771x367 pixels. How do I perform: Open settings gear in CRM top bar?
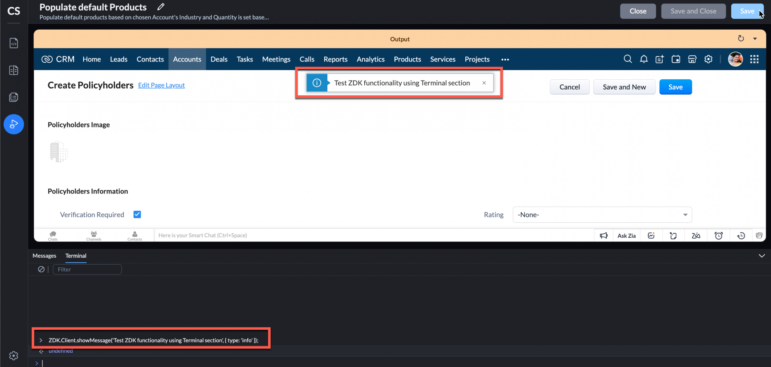pos(708,59)
